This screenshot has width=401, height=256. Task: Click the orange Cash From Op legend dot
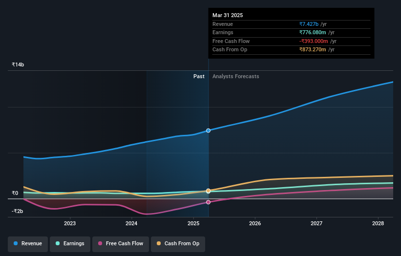click(x=159, y=243)
